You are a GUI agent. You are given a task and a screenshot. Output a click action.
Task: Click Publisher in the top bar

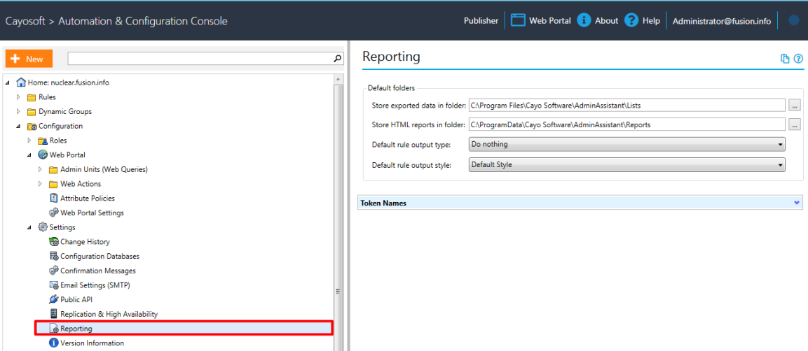pyautogui.click(x=481, y=20)
